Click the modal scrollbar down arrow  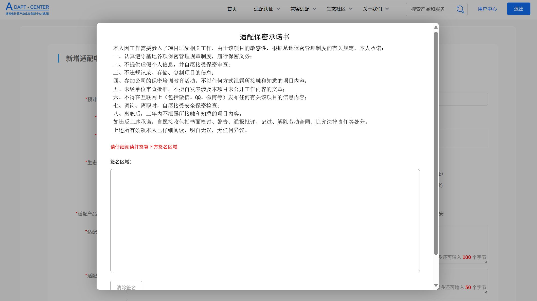[436, 285]
